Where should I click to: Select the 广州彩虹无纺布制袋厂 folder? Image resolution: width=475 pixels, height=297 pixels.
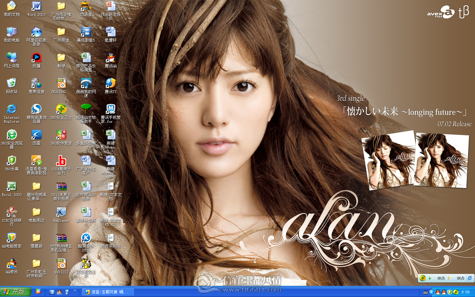(x=36, y=268)
